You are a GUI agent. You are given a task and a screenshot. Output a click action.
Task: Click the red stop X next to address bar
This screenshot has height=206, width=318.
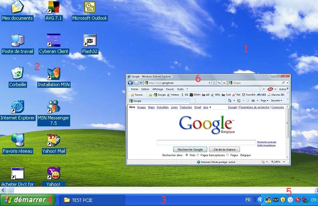coord(224,83)
